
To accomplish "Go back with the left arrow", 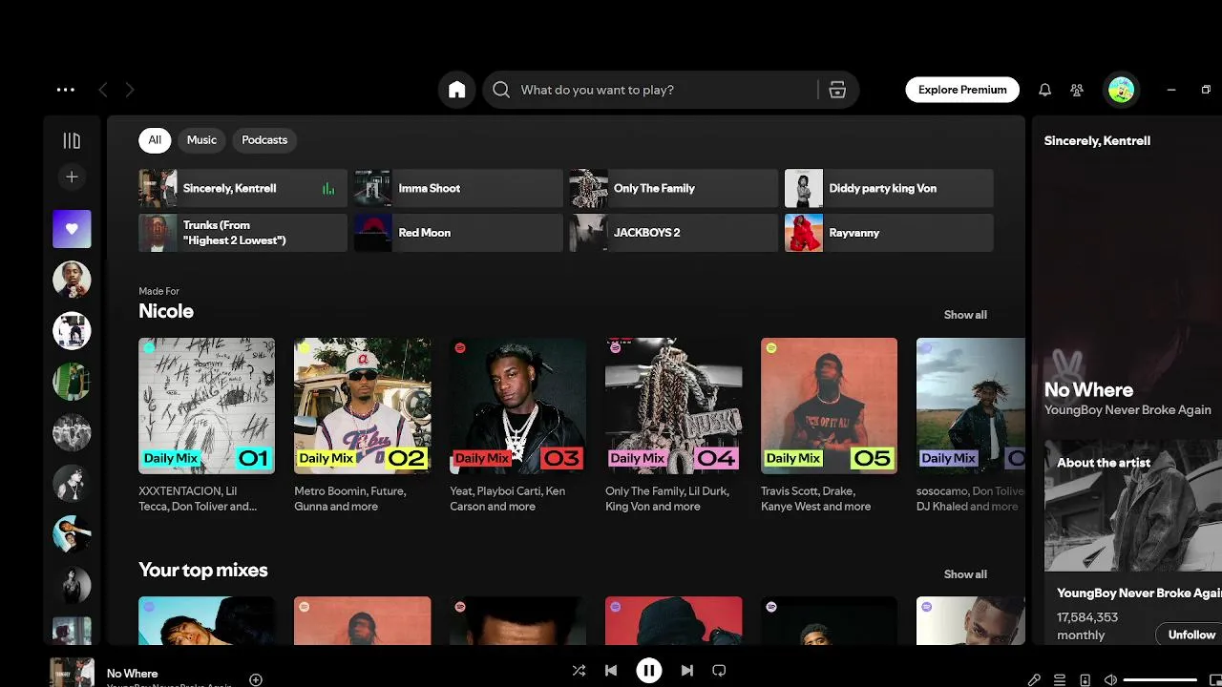I will point(103,90).
